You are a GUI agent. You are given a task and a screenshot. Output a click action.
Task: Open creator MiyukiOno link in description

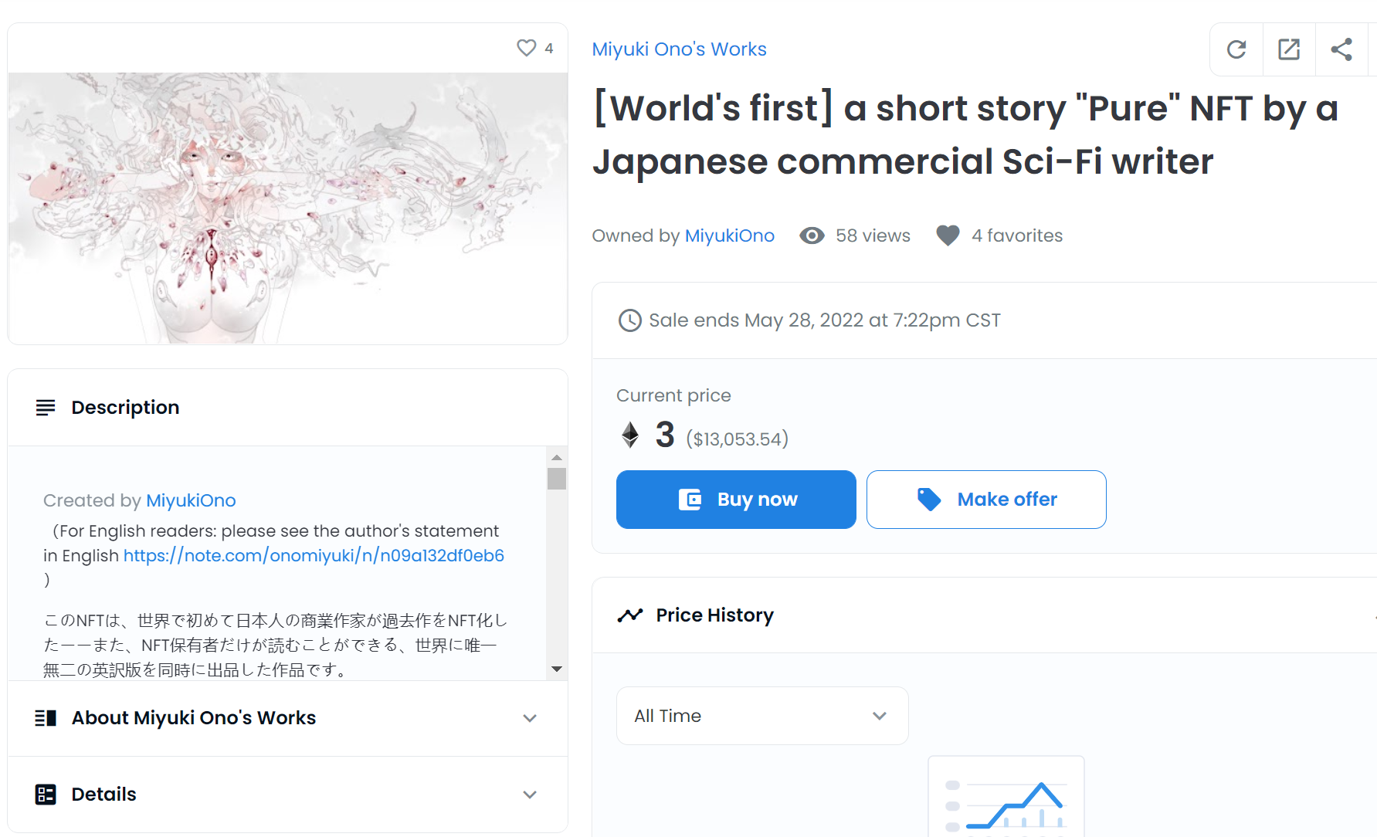tap(191, 500)
